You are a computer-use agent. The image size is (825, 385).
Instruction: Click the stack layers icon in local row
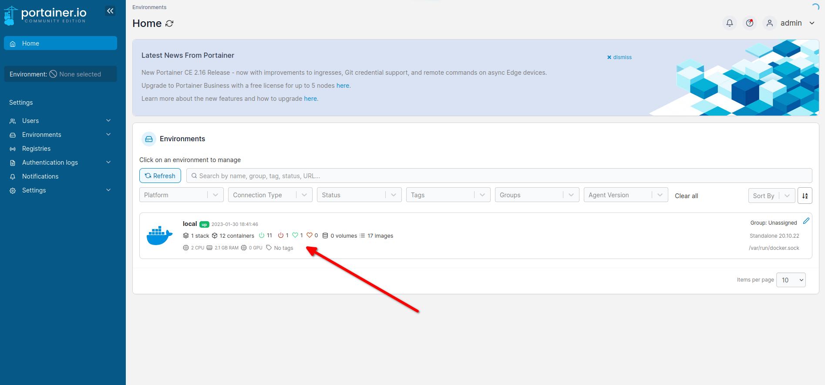point(186,236)
